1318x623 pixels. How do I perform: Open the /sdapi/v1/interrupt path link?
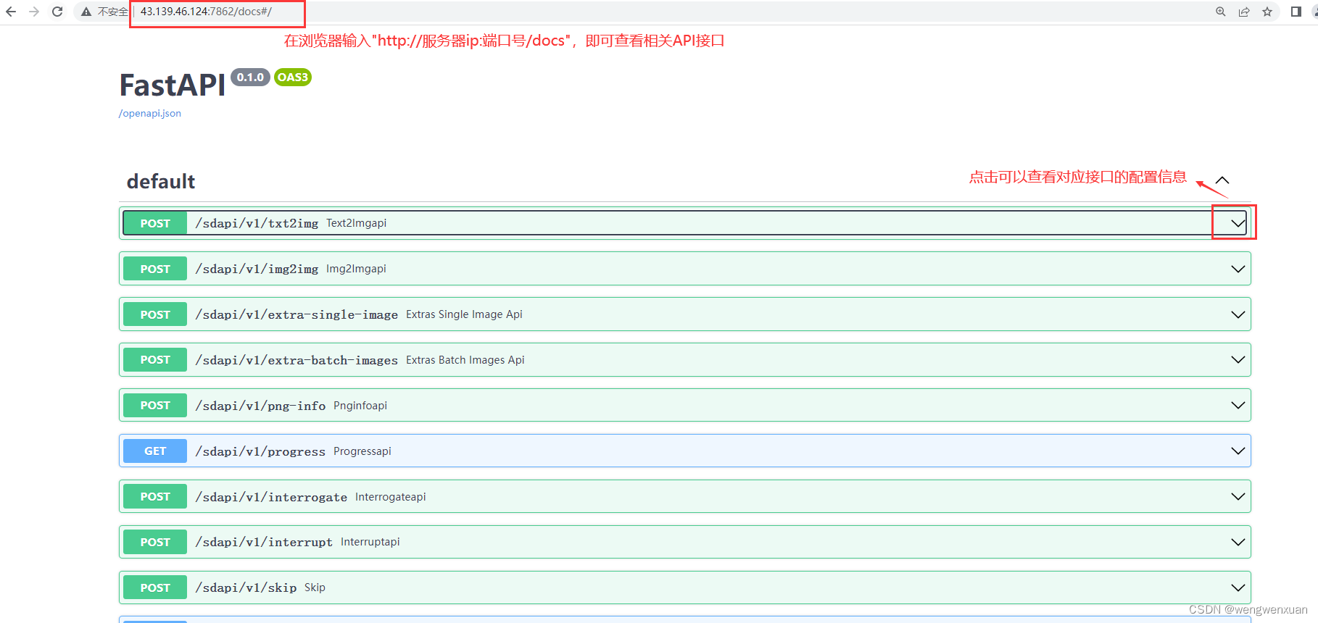pyautogui.click(x=264, y=542)
